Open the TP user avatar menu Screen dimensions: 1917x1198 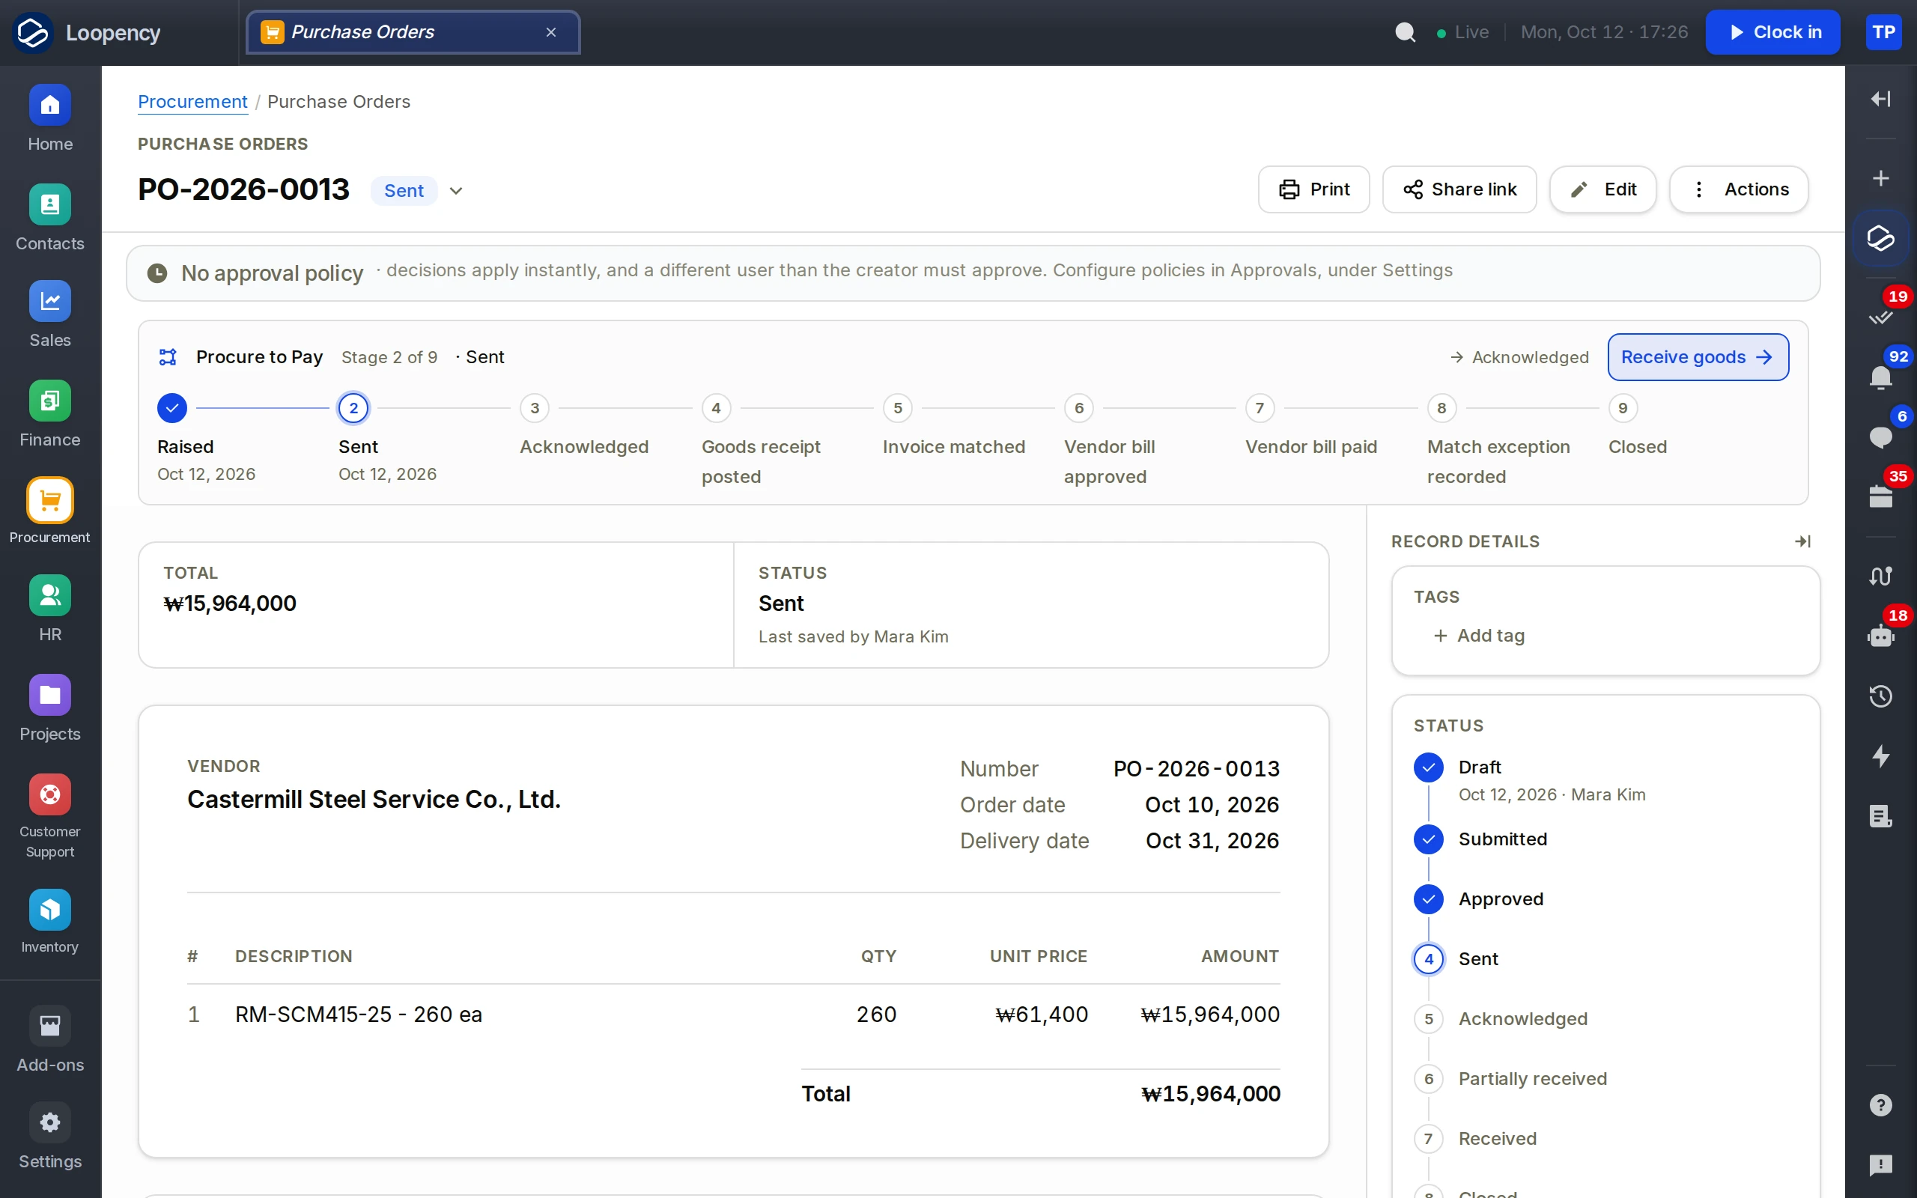[1884, 32]
